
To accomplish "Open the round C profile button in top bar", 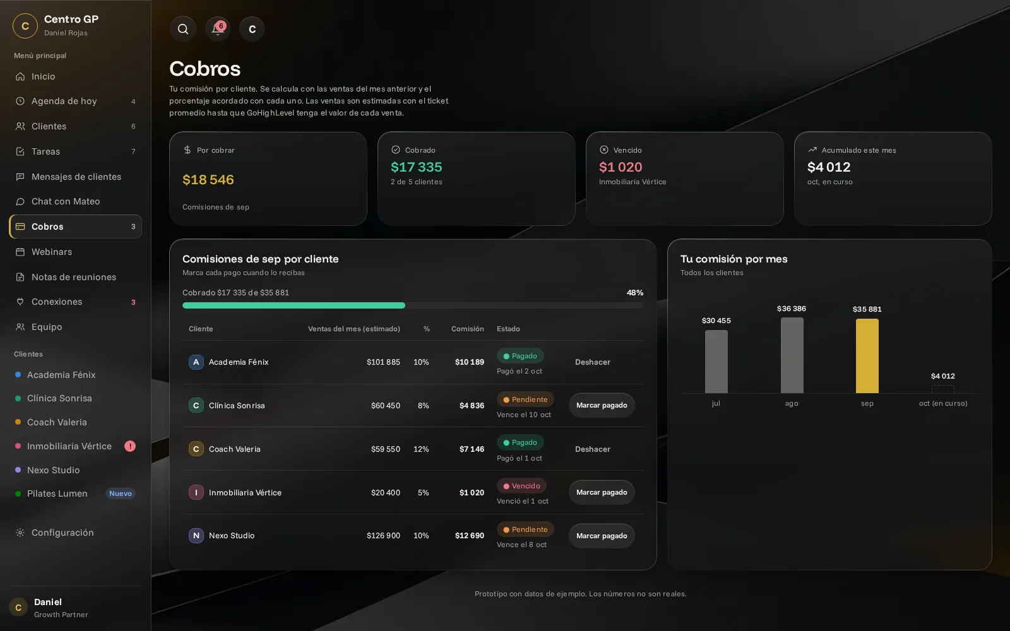I will 252,29.
